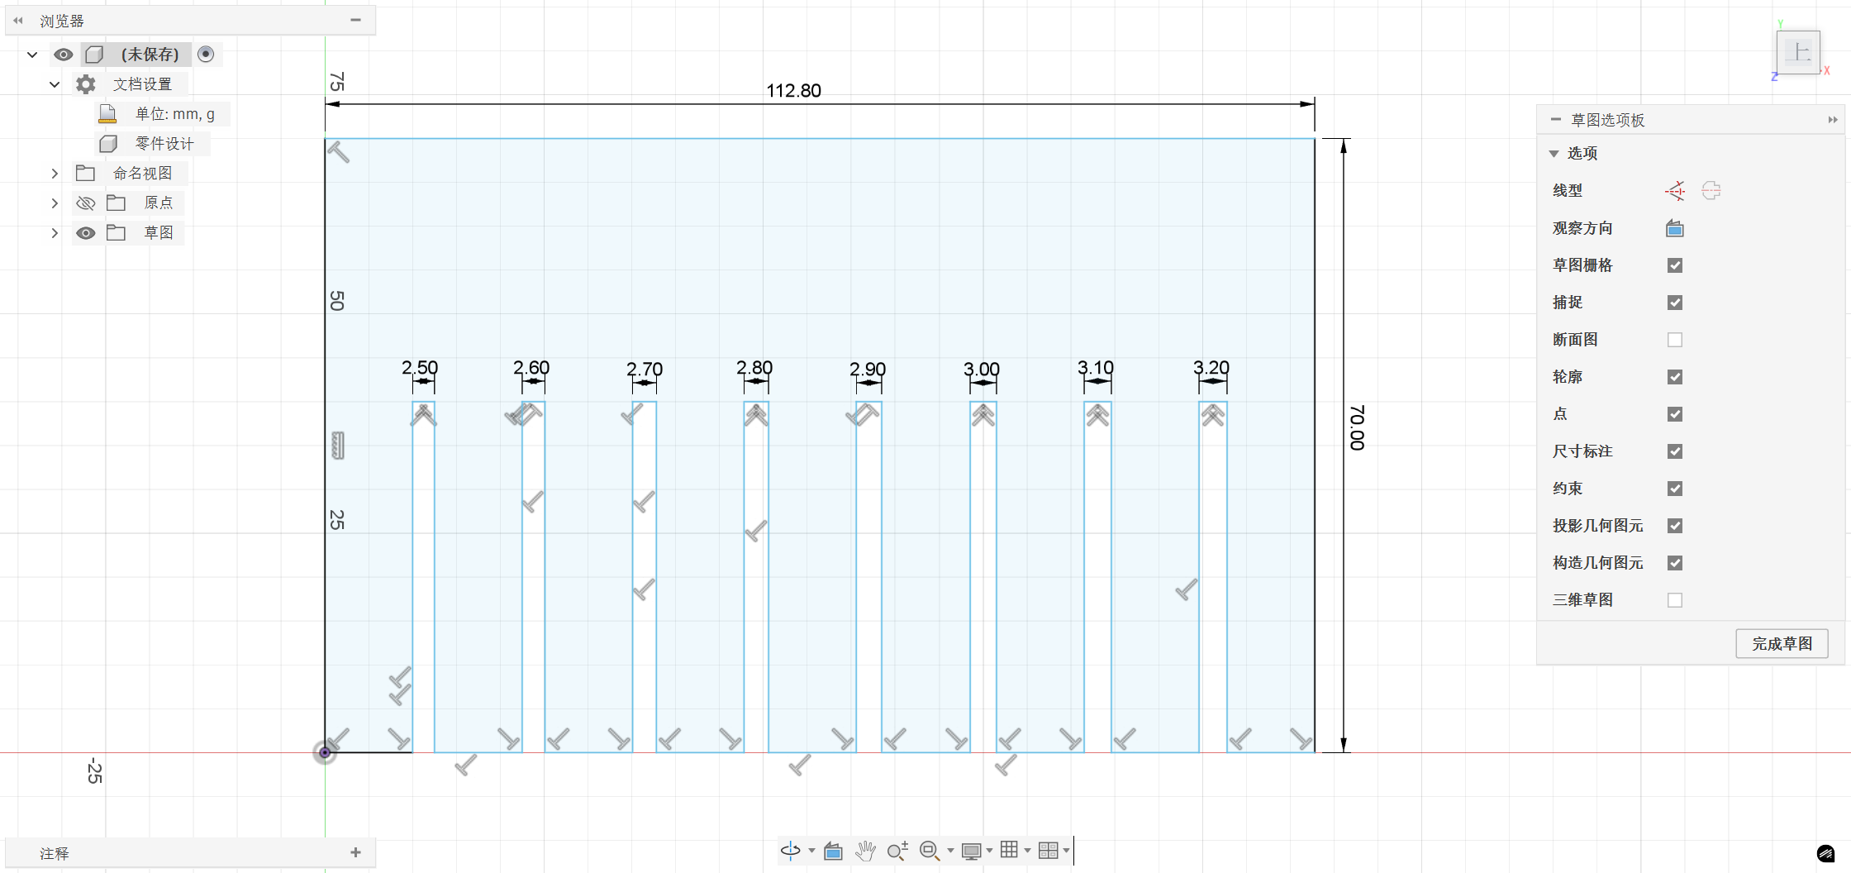The image size is (1851, 873).
Task: Select the 112.80 width dimension
Action: click(x=793, y=90)
